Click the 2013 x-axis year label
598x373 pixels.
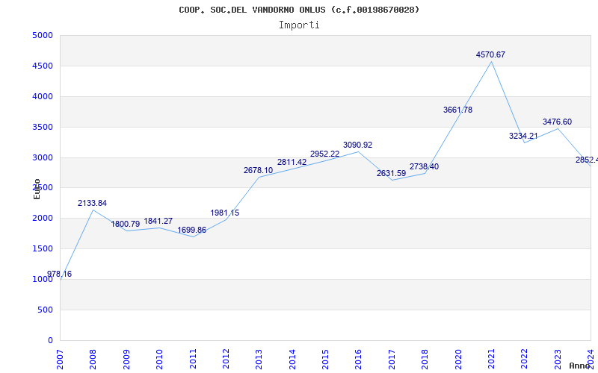coord(259,359)
